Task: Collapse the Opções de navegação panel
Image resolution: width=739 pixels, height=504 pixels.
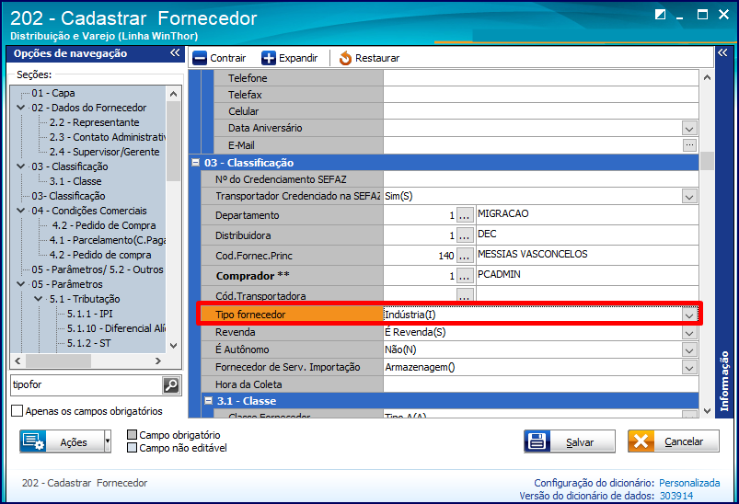Action: point(175,52)
